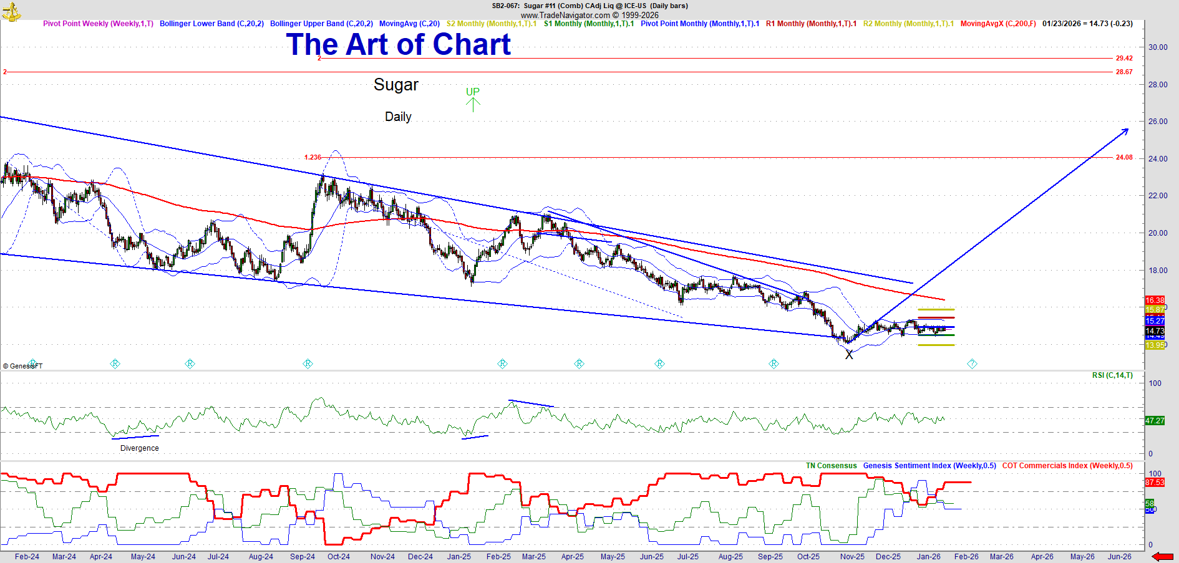The width and height of the screenshot is (1179, 563).
Task: Click the 24.08 Fibonacci level label
Action: tap(1124, 158)
